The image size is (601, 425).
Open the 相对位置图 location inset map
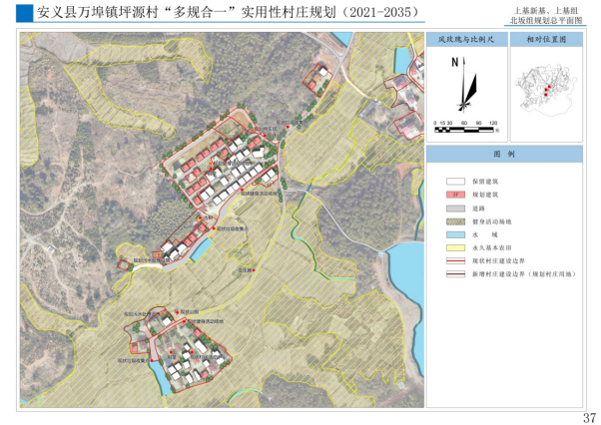point(546,91)
